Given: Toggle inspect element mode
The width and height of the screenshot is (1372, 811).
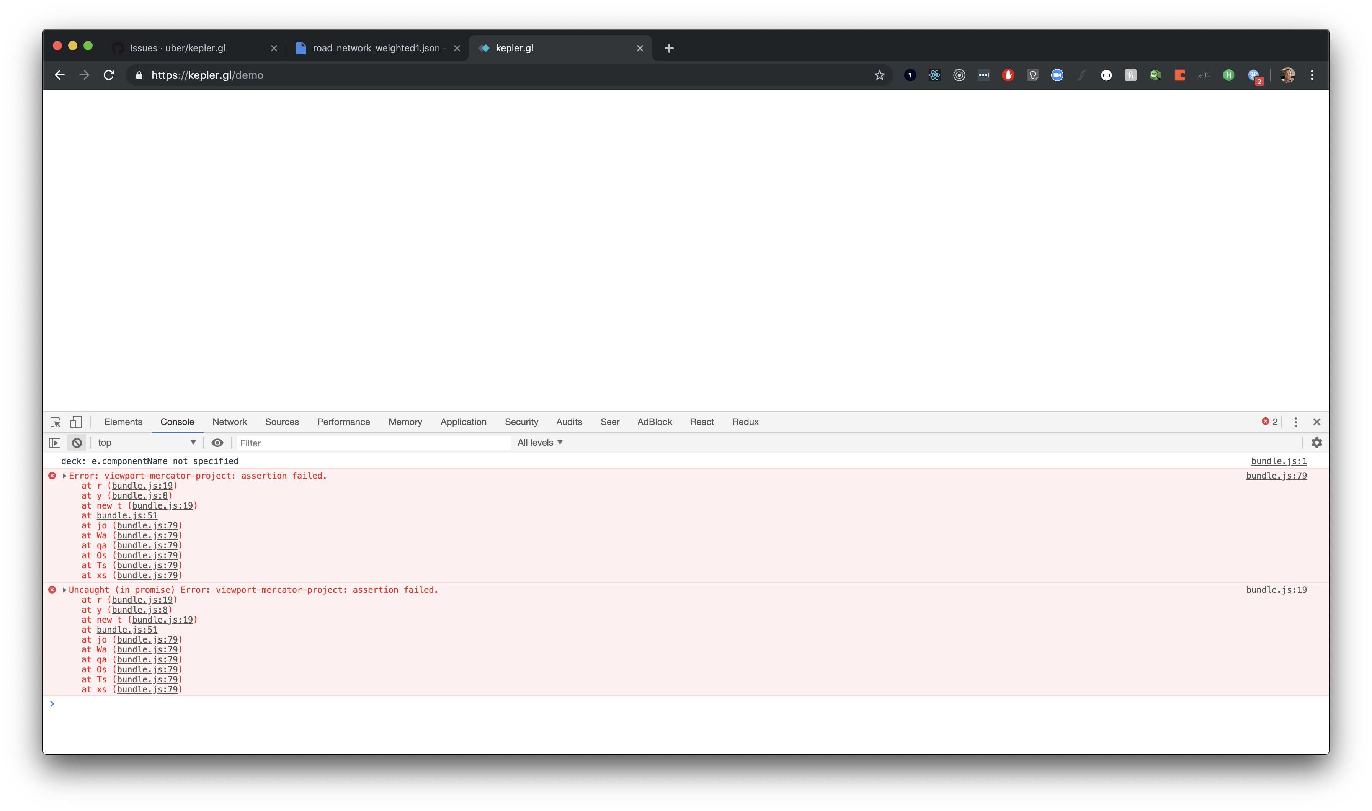Looking at the screenshot, I should pyautogui.click(x=55, y=421).
